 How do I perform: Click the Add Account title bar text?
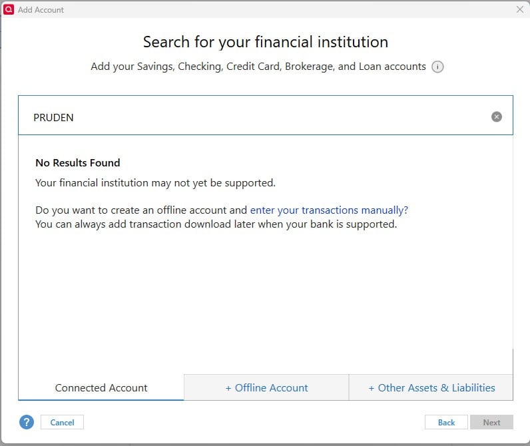[x=41, y=10]
